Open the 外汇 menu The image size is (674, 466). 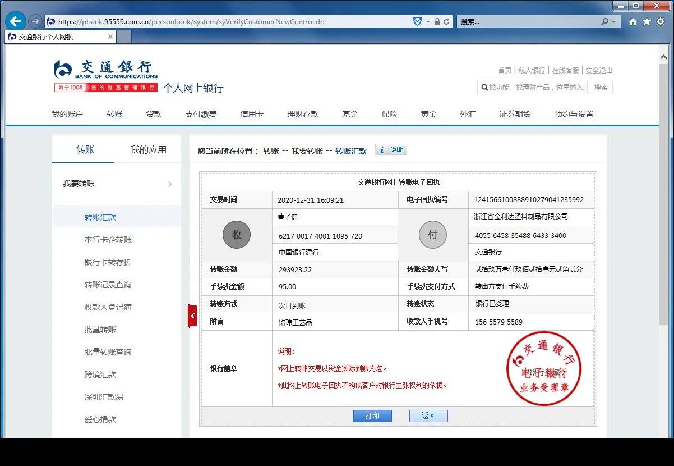[468, 114]
